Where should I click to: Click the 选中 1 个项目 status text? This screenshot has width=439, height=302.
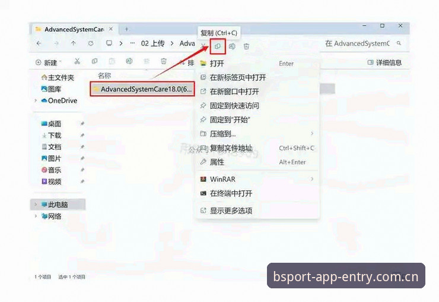coord(72,277)
